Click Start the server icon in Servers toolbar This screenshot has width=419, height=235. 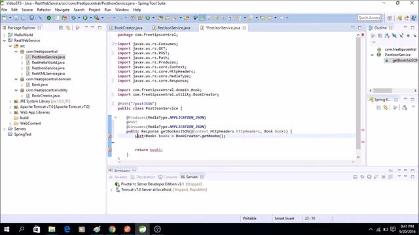(369, 177)
